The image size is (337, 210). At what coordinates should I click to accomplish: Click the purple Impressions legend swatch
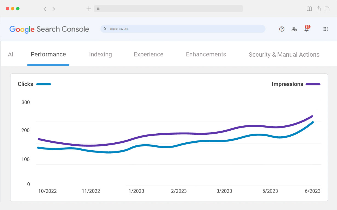[313, 84]
